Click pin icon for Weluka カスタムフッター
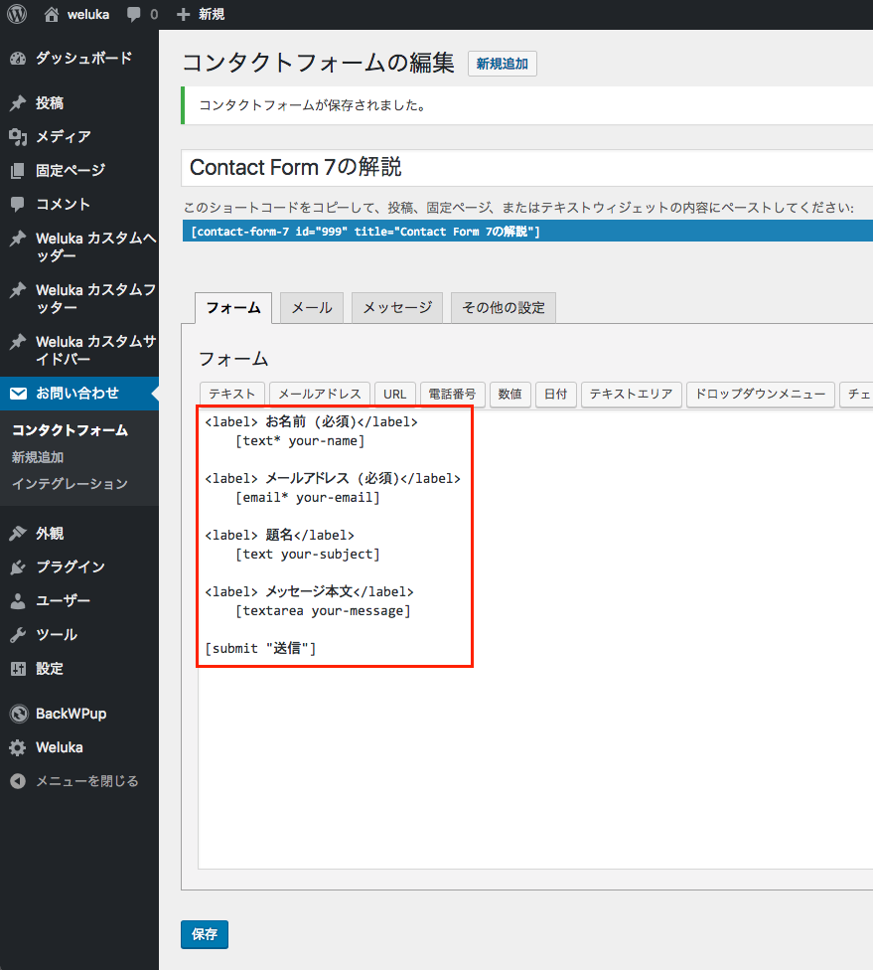The width and height of the screenshot is (873, 970). 18,290
